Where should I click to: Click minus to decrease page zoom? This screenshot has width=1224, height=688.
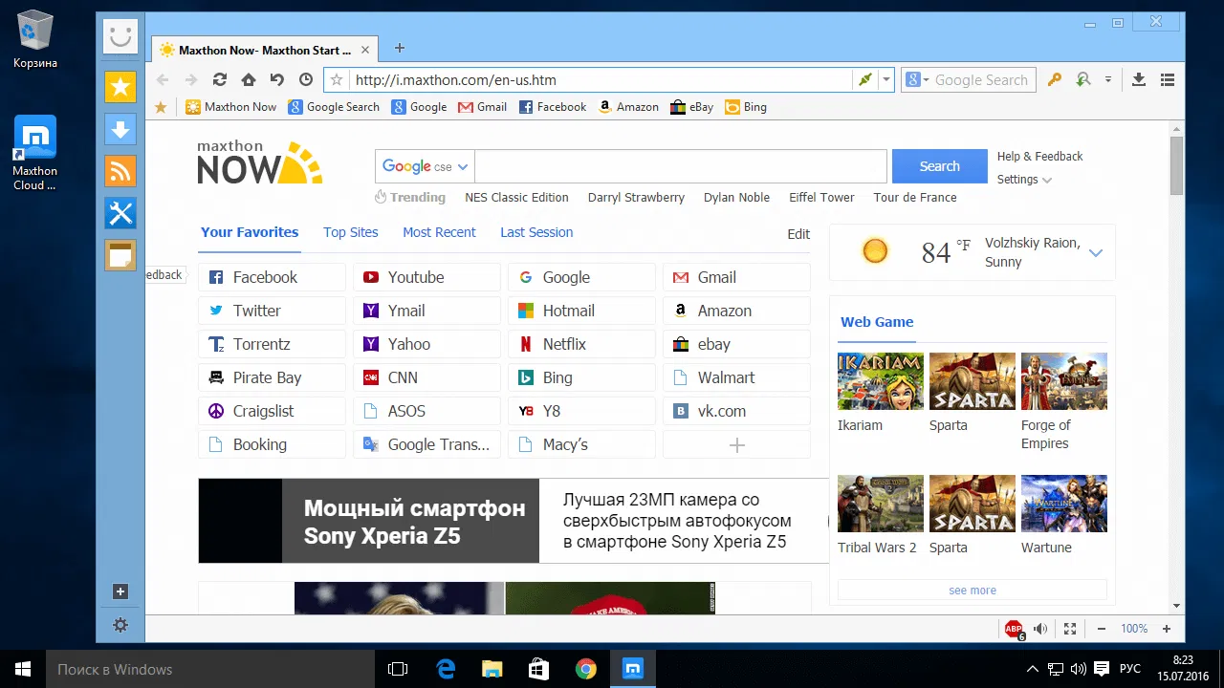[1102, 629]
